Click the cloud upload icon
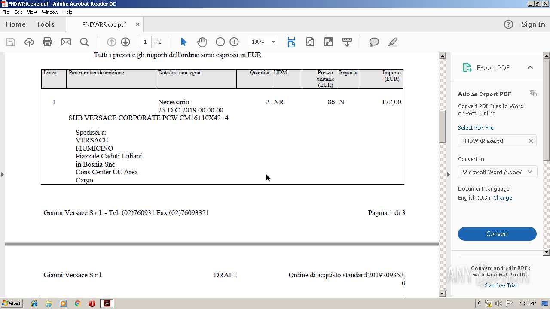 tap(29, 42)
